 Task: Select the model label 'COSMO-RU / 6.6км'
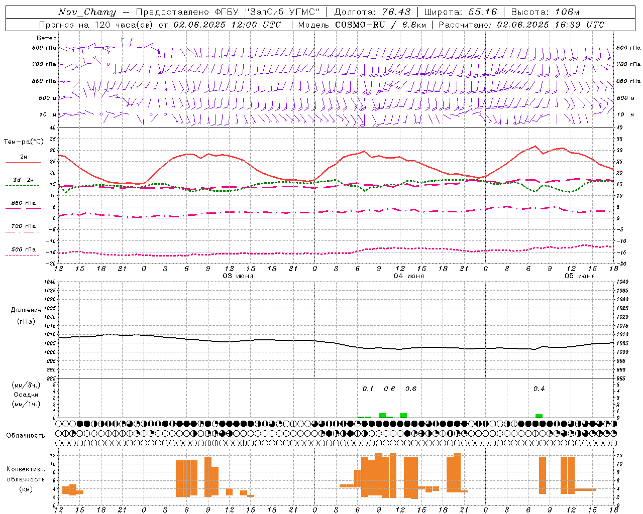point(381,25)
